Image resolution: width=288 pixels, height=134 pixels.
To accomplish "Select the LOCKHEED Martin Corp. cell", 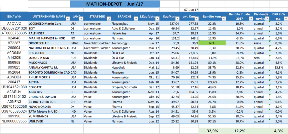I will coord(49,24).
